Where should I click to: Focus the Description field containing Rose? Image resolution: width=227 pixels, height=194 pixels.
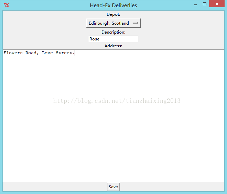point(113,39)
